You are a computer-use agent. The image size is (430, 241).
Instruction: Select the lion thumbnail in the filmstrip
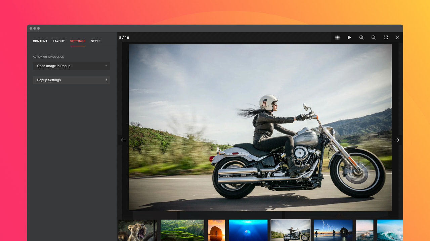click(137, 230)
